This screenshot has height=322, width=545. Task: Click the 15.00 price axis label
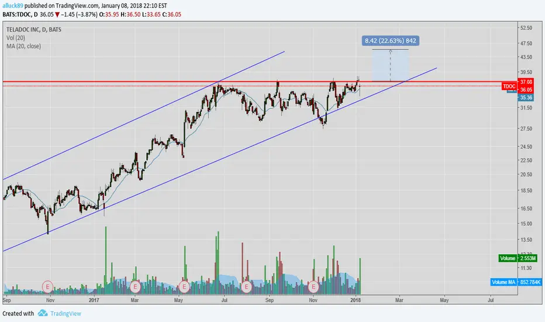[526, 224]
